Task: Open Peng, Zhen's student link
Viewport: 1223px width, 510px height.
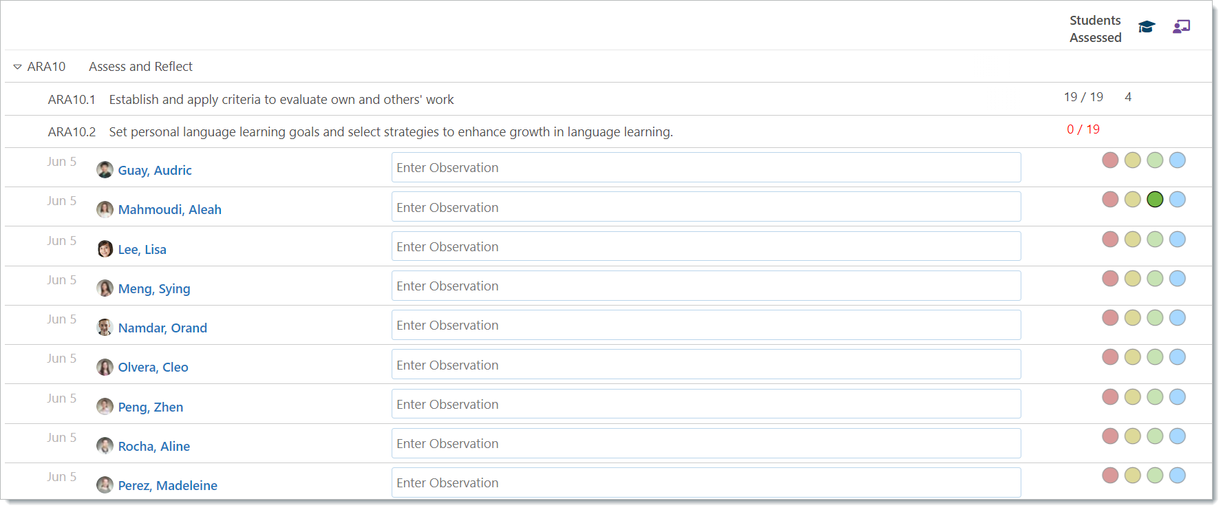Action: point(150,407)
